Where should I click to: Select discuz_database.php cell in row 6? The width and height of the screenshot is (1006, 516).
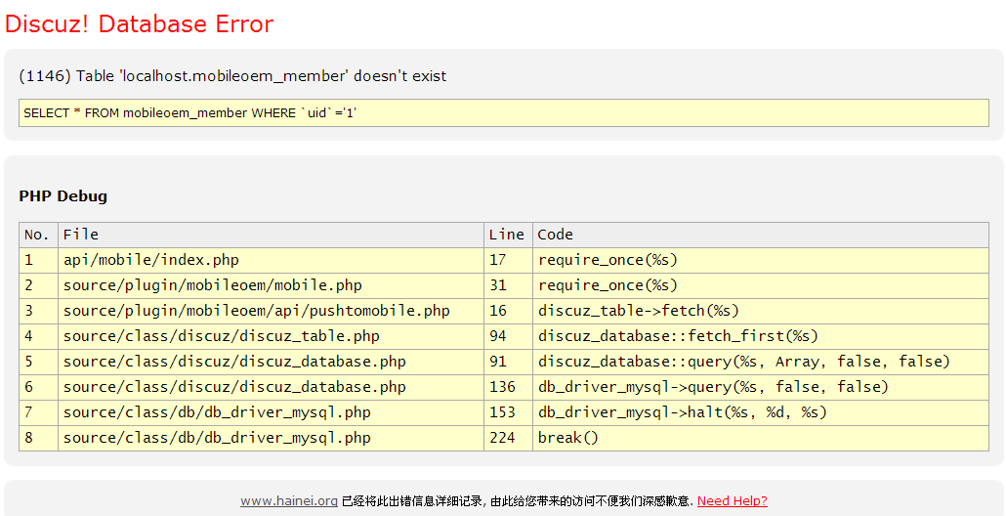point(271,387)
